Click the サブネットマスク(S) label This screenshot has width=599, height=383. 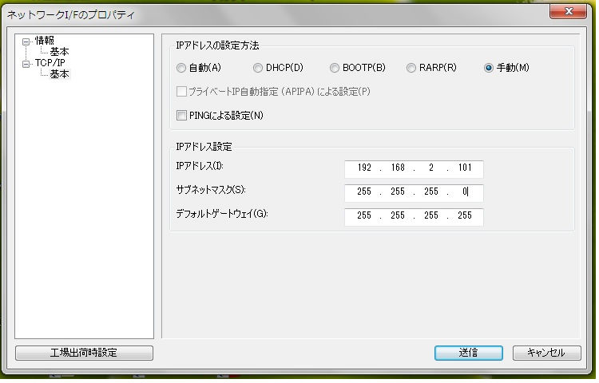click(x=211, y=190)
